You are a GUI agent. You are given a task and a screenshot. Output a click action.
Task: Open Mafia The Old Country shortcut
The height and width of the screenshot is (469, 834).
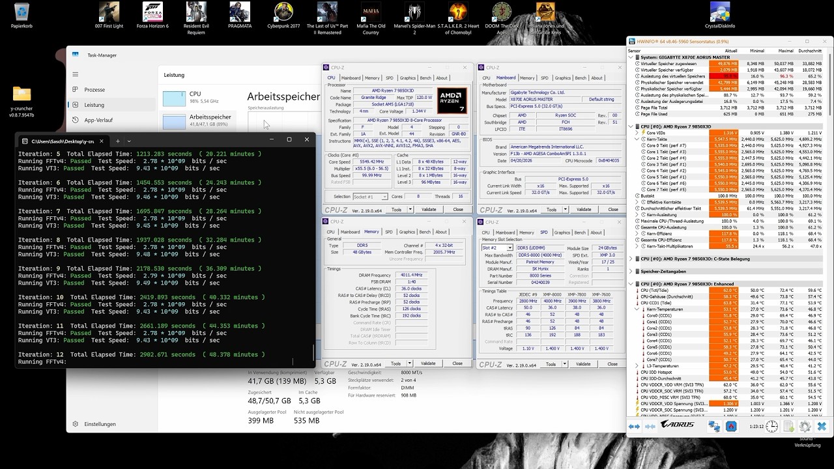click(371, 18)
